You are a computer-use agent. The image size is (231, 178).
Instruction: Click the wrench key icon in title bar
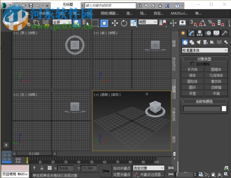146,6
